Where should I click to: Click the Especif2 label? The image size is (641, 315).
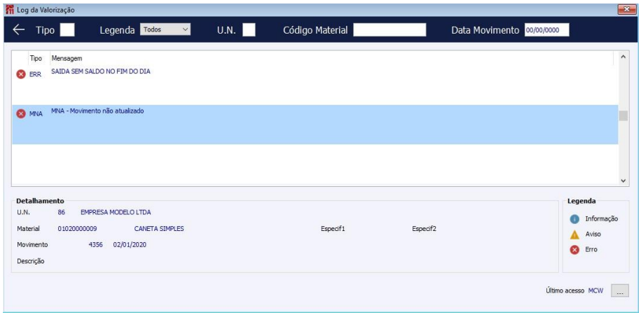[x=424, y=229]
